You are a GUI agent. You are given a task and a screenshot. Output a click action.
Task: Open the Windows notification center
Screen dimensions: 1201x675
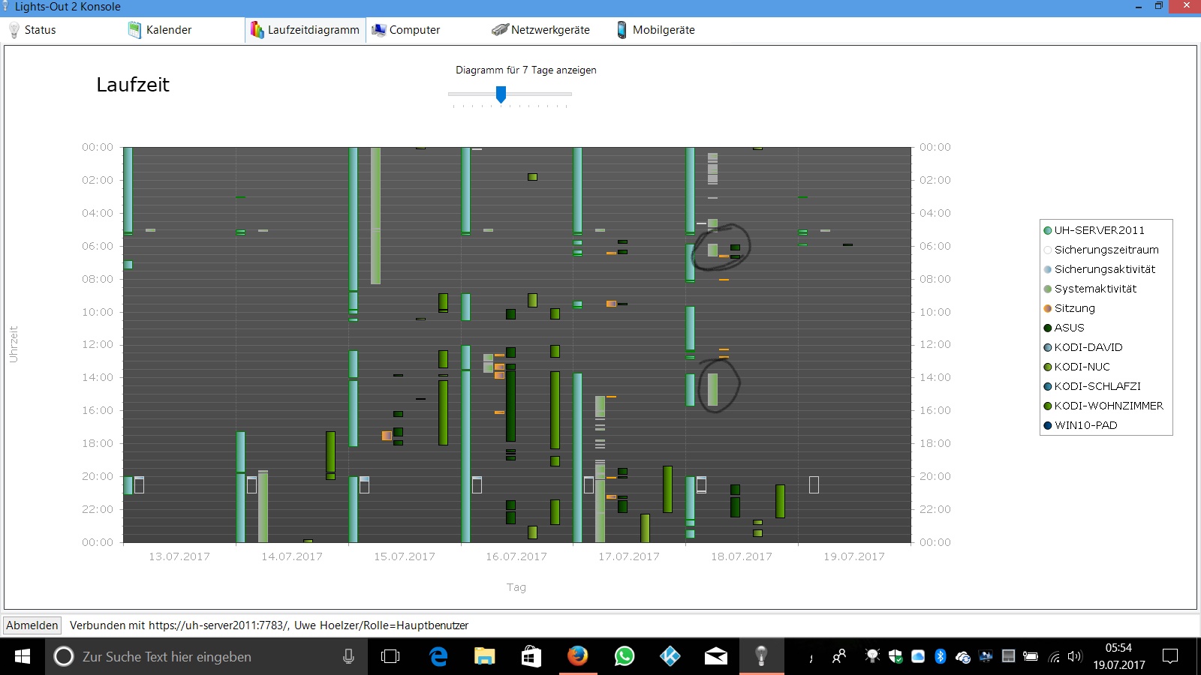(1169, 656)
